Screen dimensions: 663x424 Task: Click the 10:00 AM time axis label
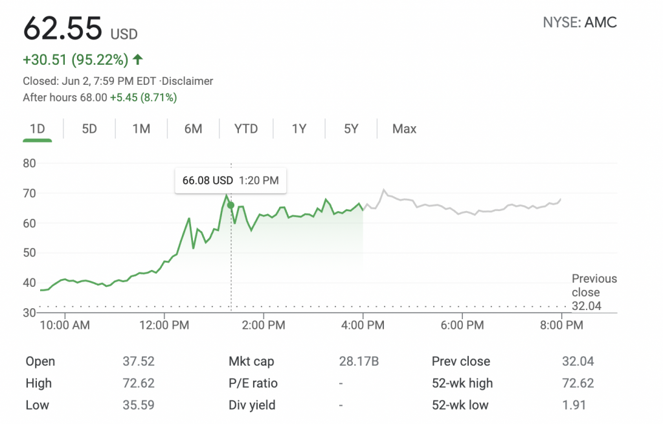click(x=65, y=325)
